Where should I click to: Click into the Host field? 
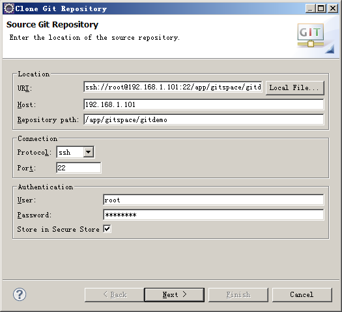tap(204, 104)
